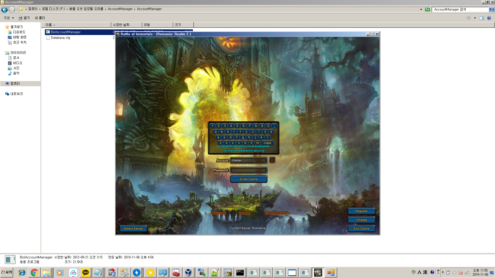Screen dimensions: 495x278
Task: Toggle the preview pane icon
Action: click(482, 18)
